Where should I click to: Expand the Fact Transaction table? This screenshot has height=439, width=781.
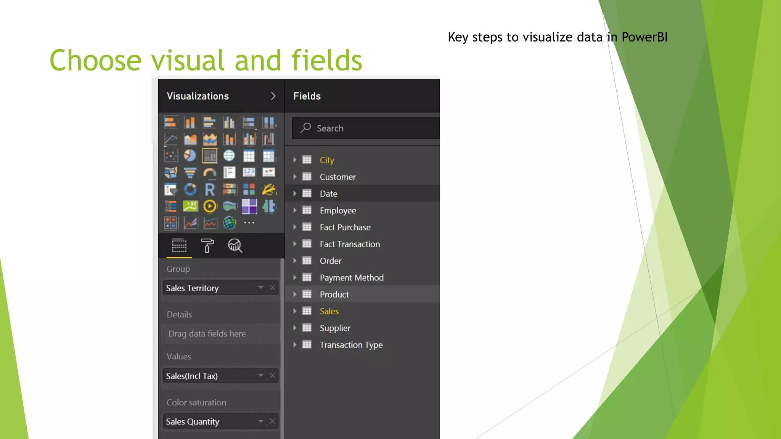(295, 244)
